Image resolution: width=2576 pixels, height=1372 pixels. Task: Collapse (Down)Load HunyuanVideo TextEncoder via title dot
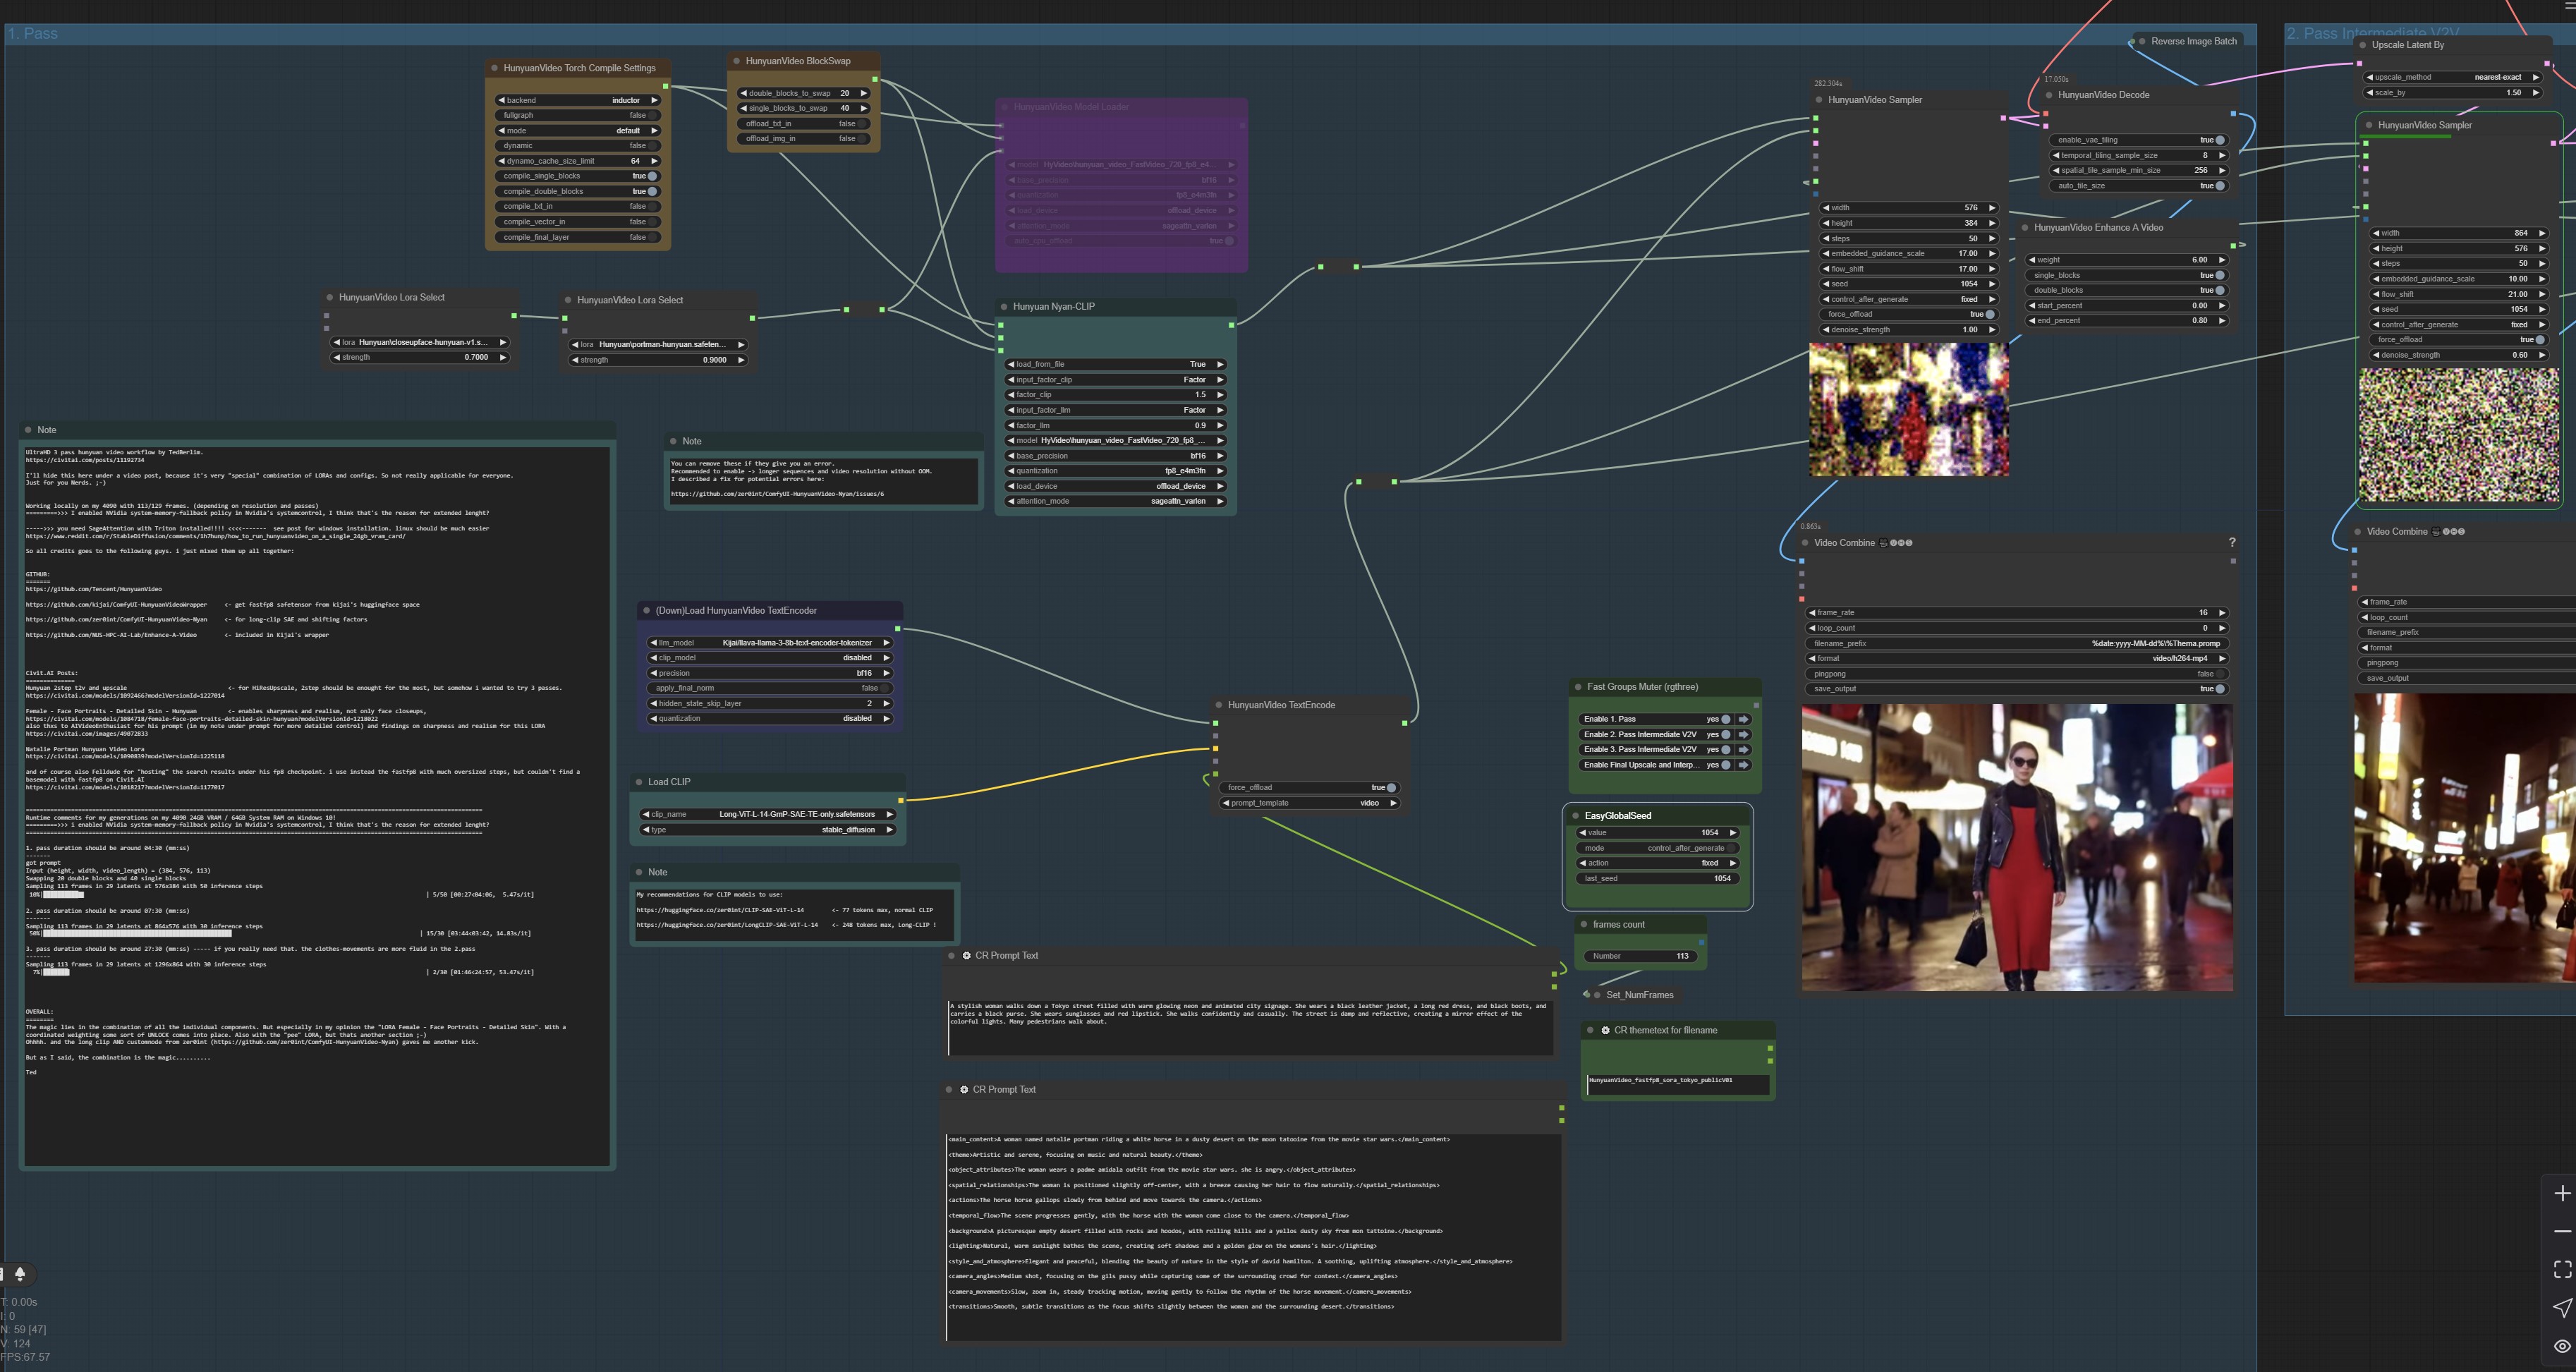[646, 611]
